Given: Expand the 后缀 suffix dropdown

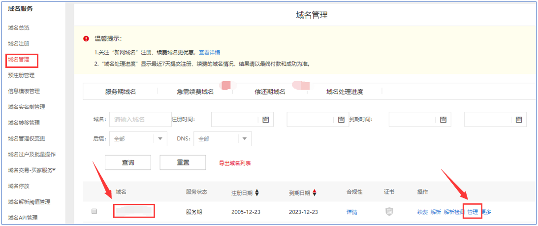Looking at the screenshot, I should (x=160, y=139).
